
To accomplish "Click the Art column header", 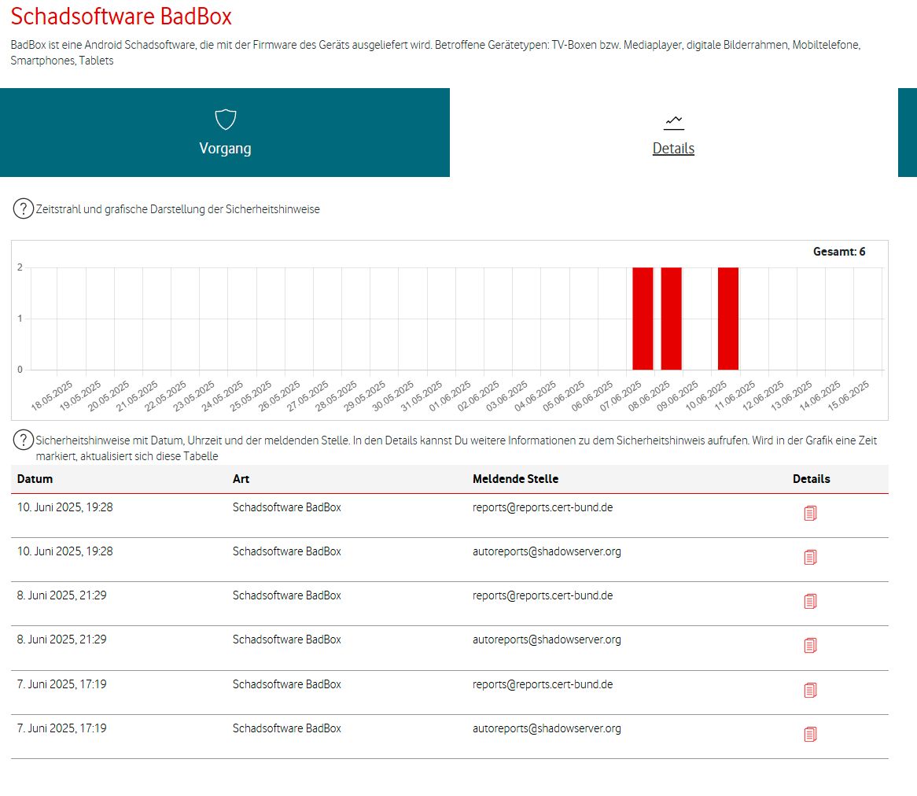I will tap(241, 479).
